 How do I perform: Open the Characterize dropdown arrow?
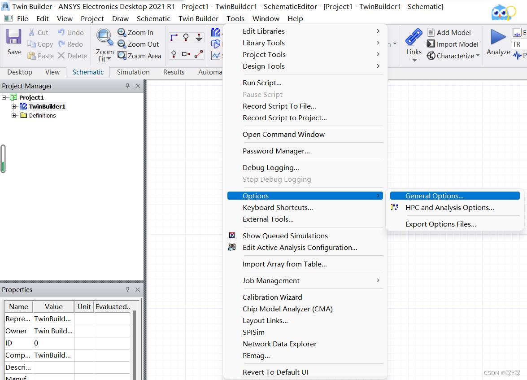478,55
